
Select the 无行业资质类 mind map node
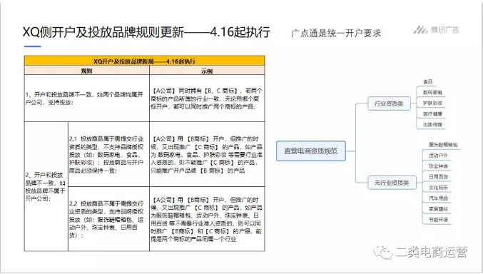point(392,183)
